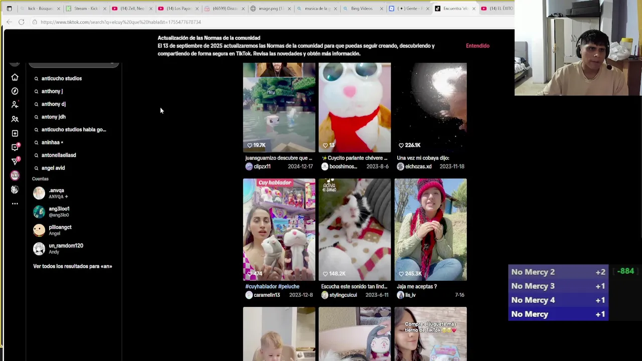Viewport: 642px width, 361px height.
Task: Click 'No Mercy 2' overlay row
Action: coord(558,272)
